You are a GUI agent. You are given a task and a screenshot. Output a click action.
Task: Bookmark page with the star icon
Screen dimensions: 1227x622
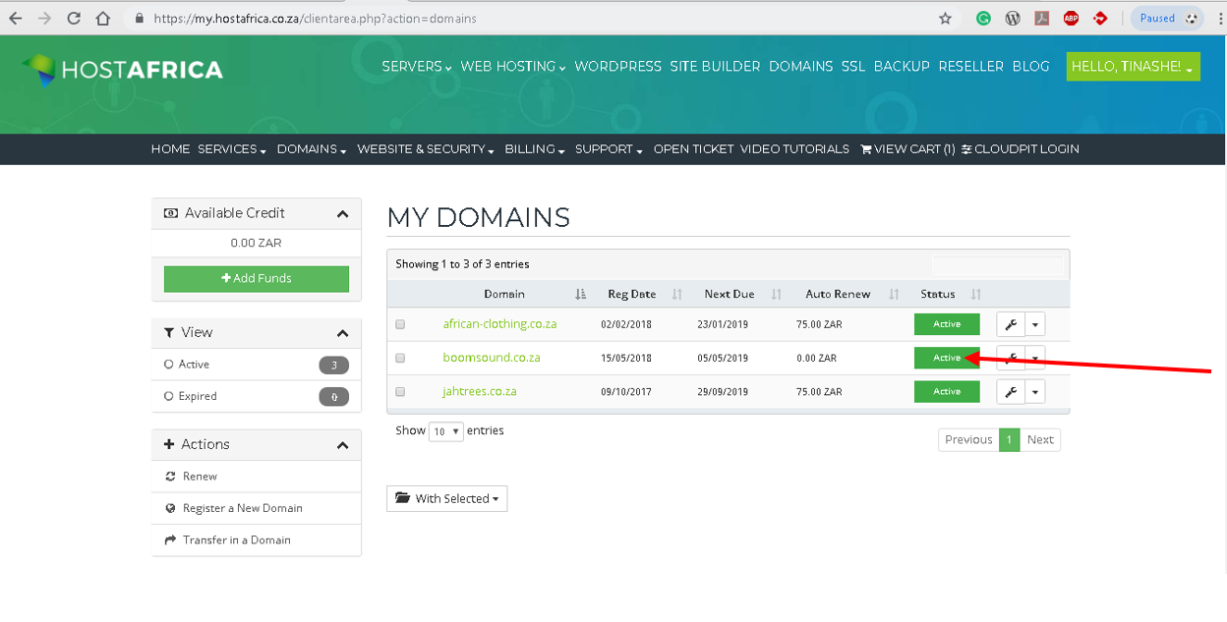coord(945,18)
